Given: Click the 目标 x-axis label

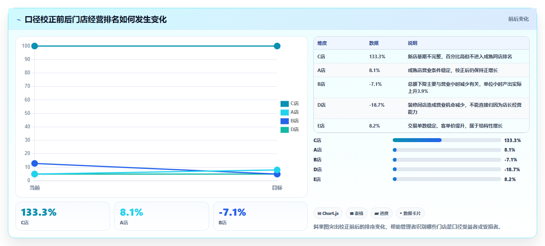Looking at the screenshot, I should tap(277, 188).
